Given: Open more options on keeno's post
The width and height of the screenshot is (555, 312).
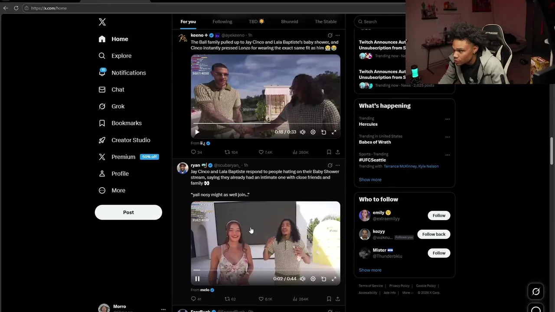Looking at the screenshot, I should [x=338, y=36].
